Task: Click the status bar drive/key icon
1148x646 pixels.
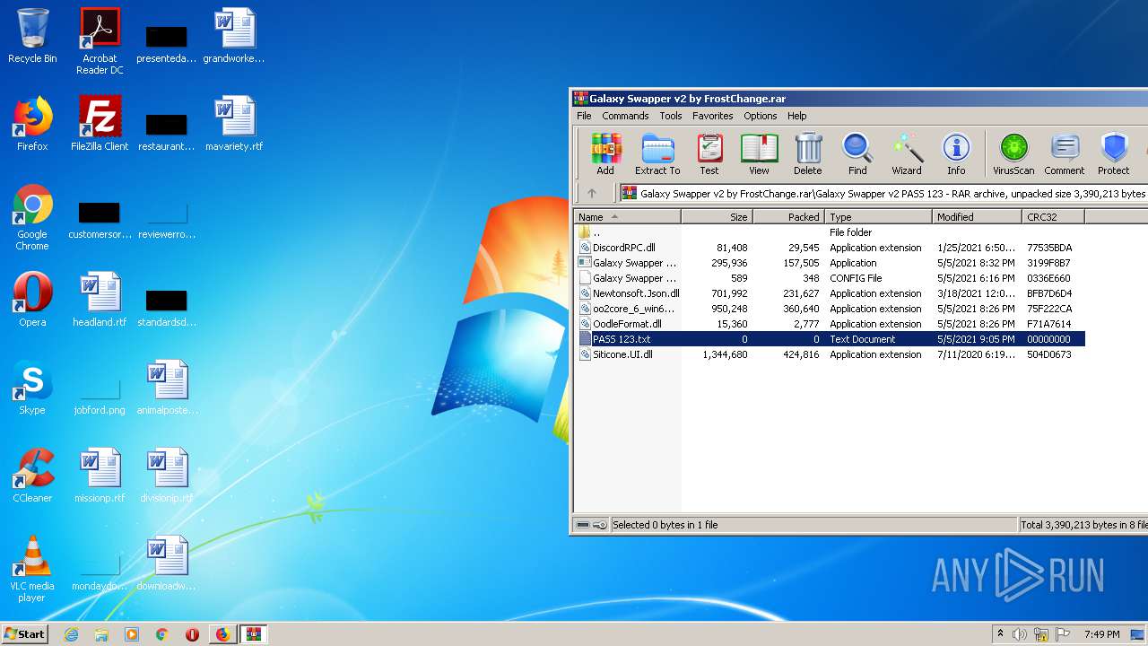Action: 591,525
